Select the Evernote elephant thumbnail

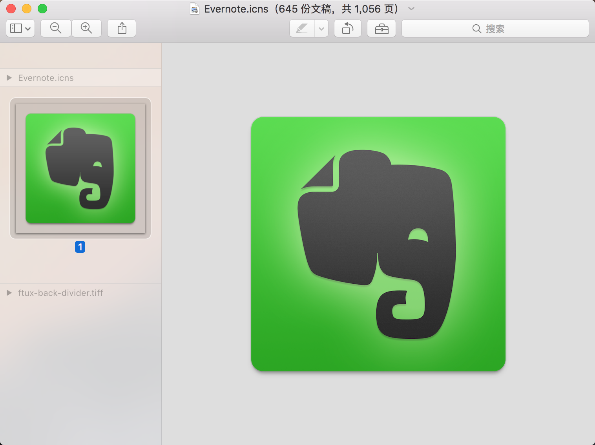(80, 168)
